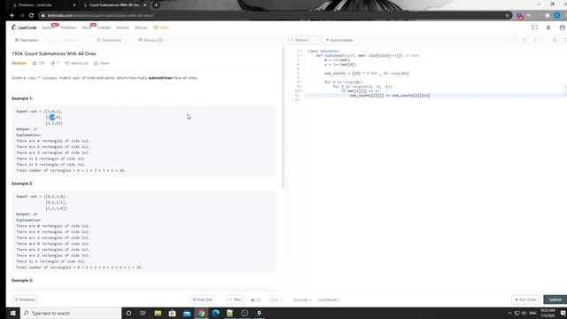Switch to the Submissions tab
Screen dimensions: 567x319
pos(109,40)
